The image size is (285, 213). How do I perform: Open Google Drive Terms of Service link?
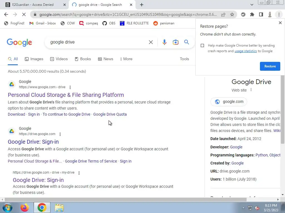coord(91,161)
